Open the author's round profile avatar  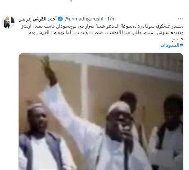(x=8, y=22)
